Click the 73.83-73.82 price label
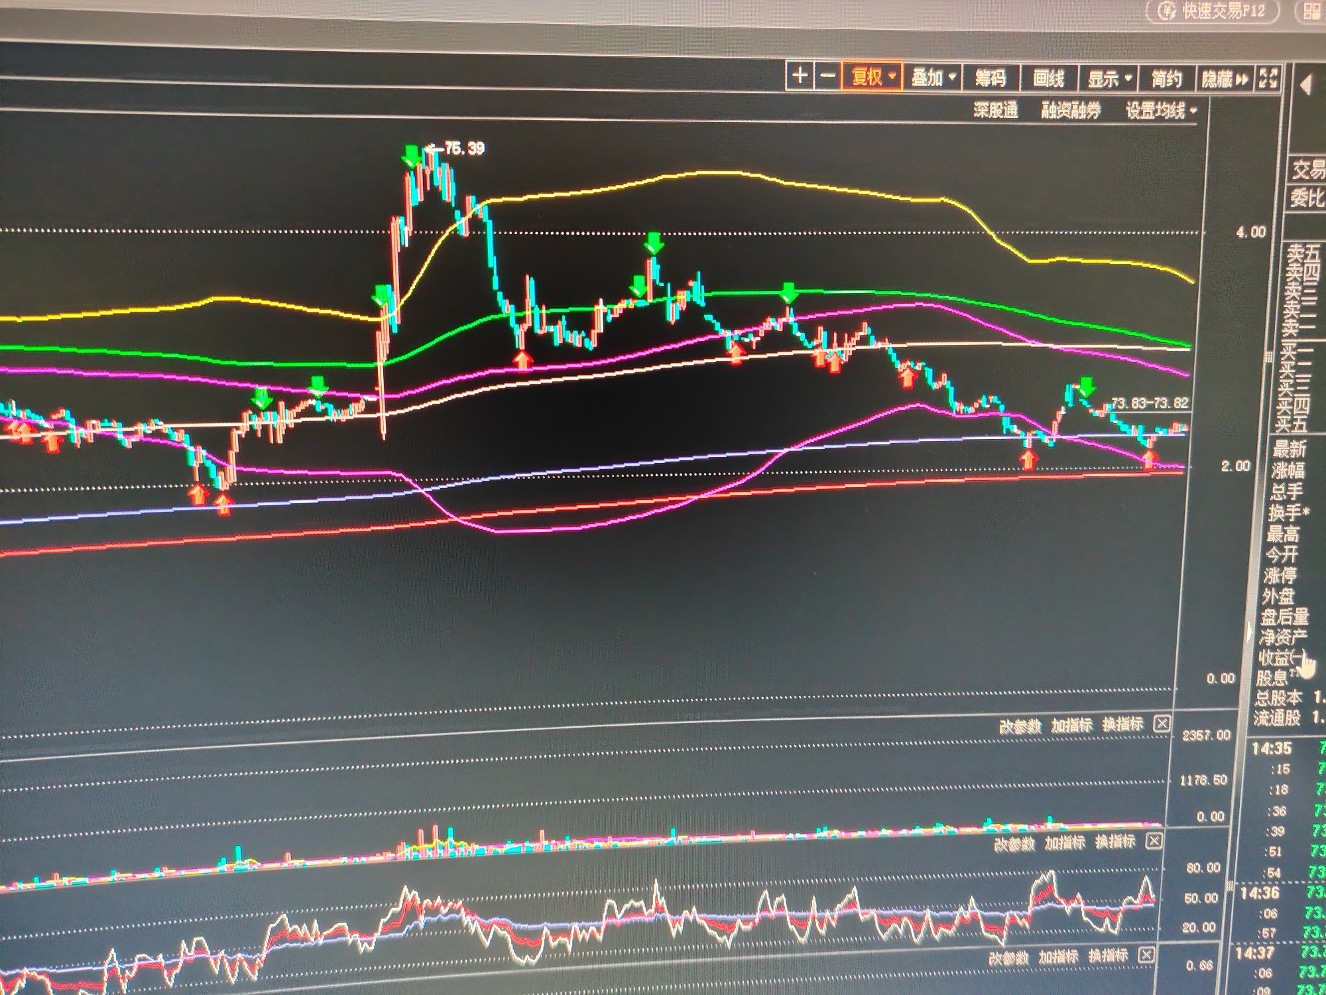1326x995 pixels. click(x=1150, y=403)
